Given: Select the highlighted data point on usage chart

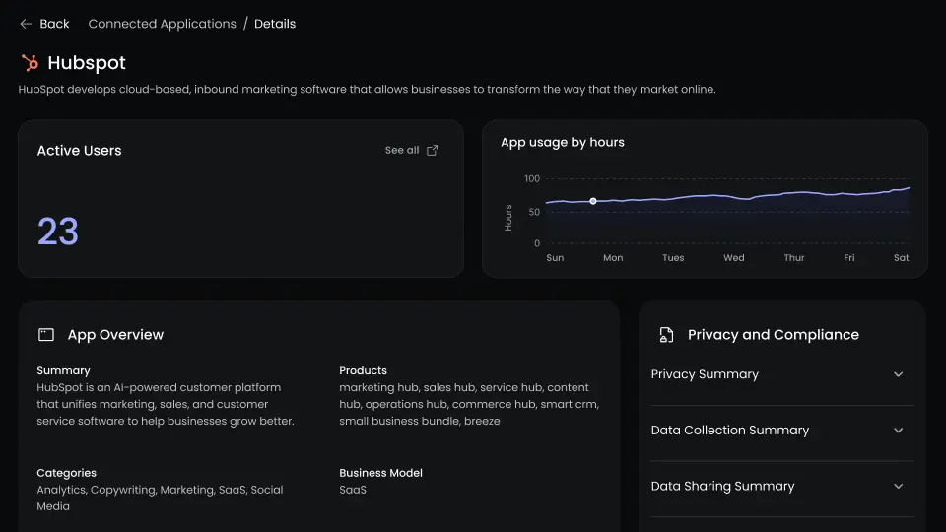Looking at the screenshot, I should [593, 201].
